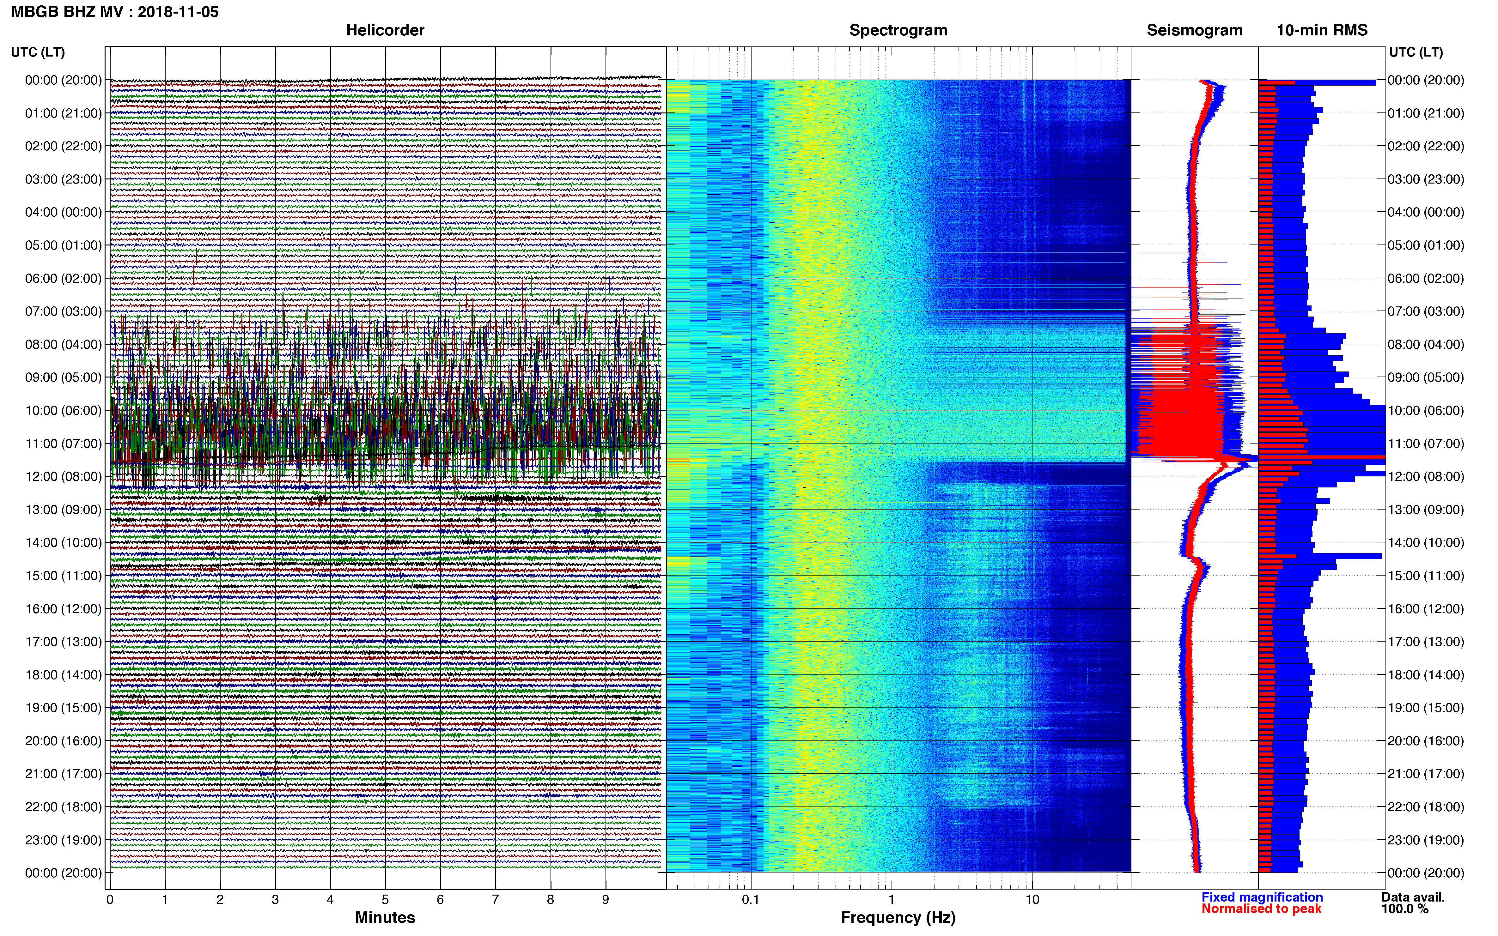Image resolution: width=1498 pixels, height=936 pixels.
Task: Click the plot title MBGB BHZ MV : 2018-11-05
Action: [115, 12]
